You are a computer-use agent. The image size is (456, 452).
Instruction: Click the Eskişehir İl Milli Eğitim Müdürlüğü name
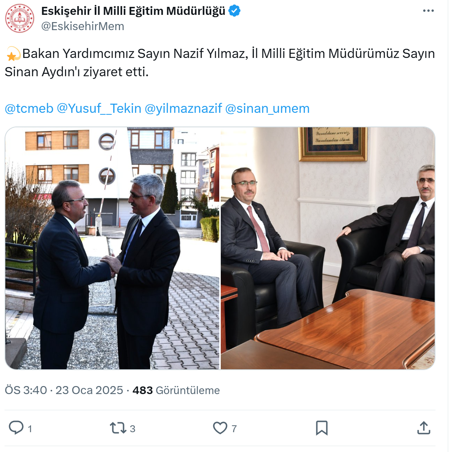133,11
